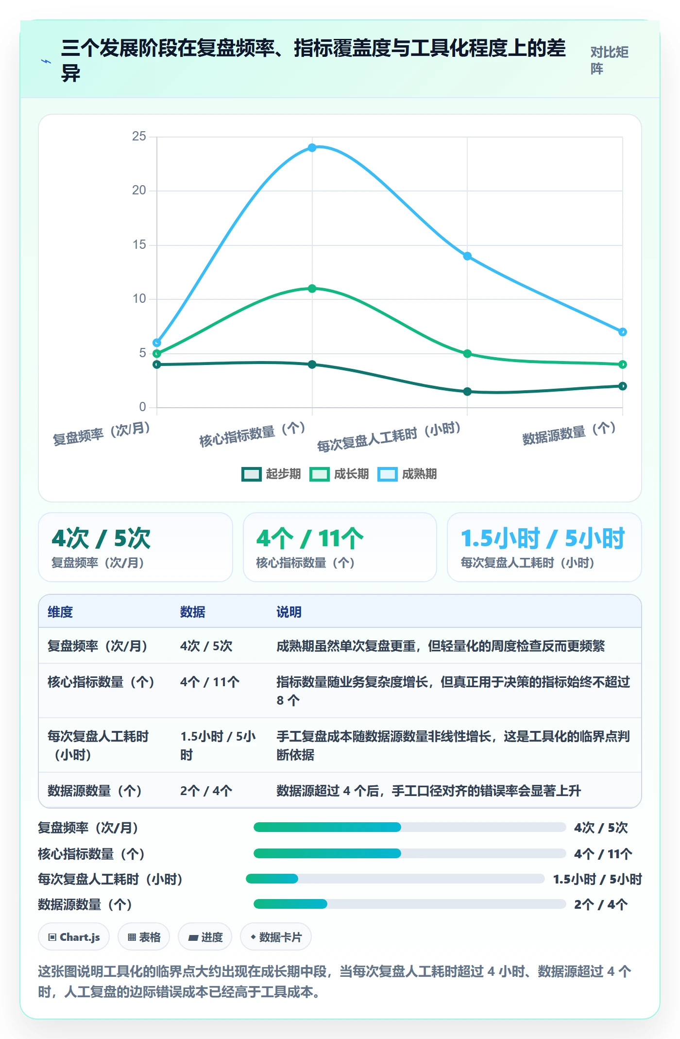This screenshot has height=1039, width=680.
Task: Click the 成熟期 peak point at 24
Action: (x=312, y=147)
